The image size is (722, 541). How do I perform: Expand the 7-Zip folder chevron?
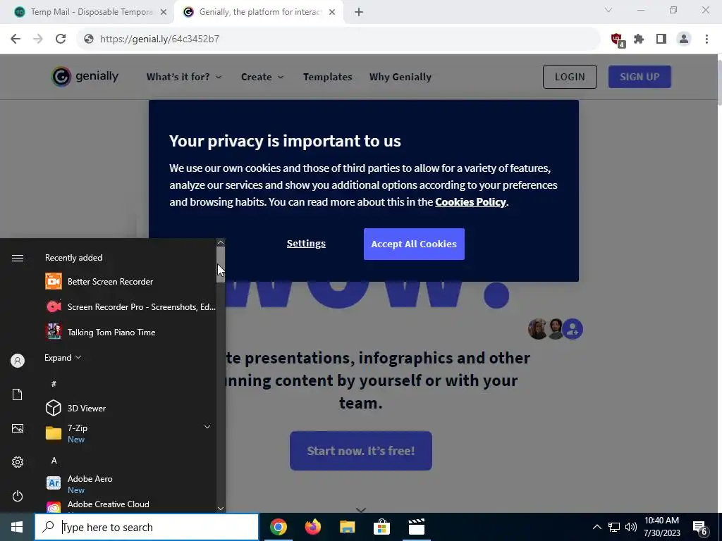(x=207, y=427)
